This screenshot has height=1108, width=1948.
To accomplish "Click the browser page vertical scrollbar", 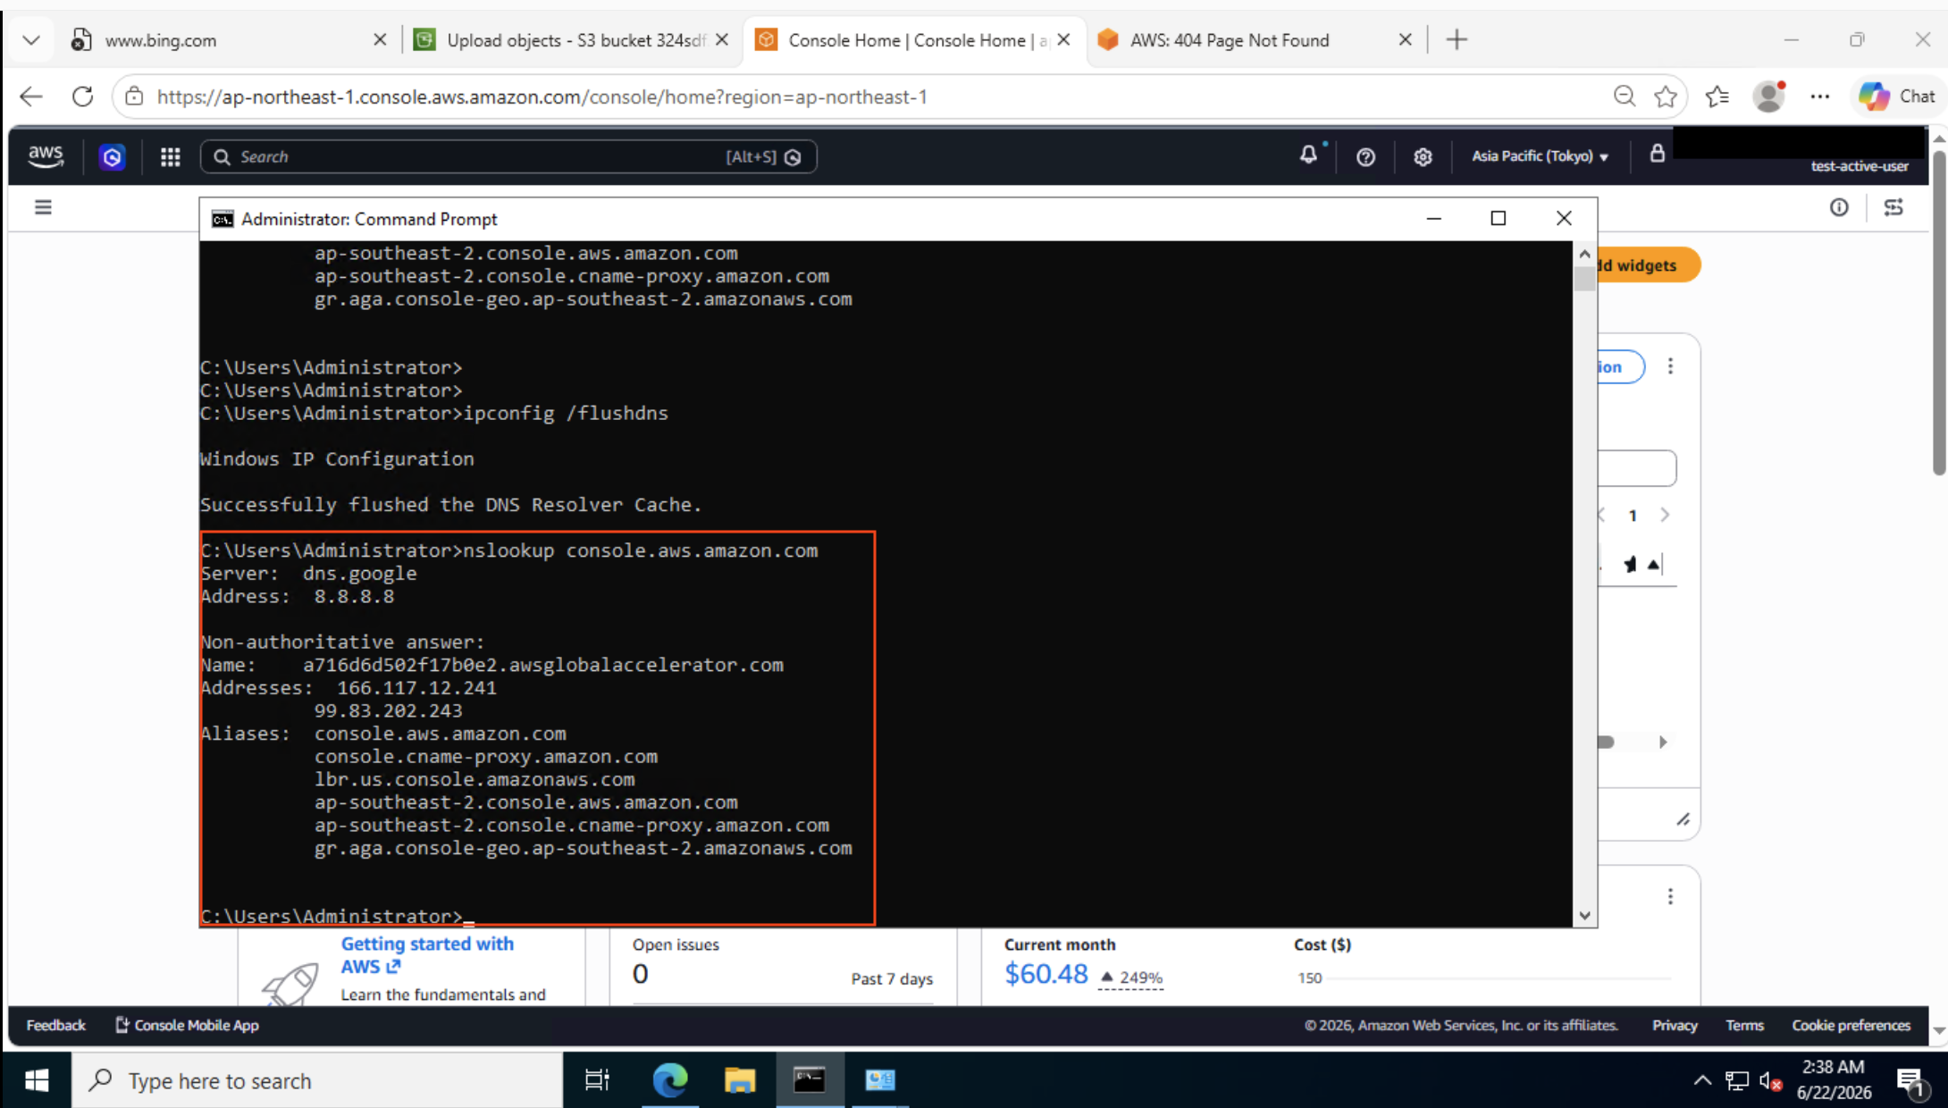I will click(x=1939, y=313).
